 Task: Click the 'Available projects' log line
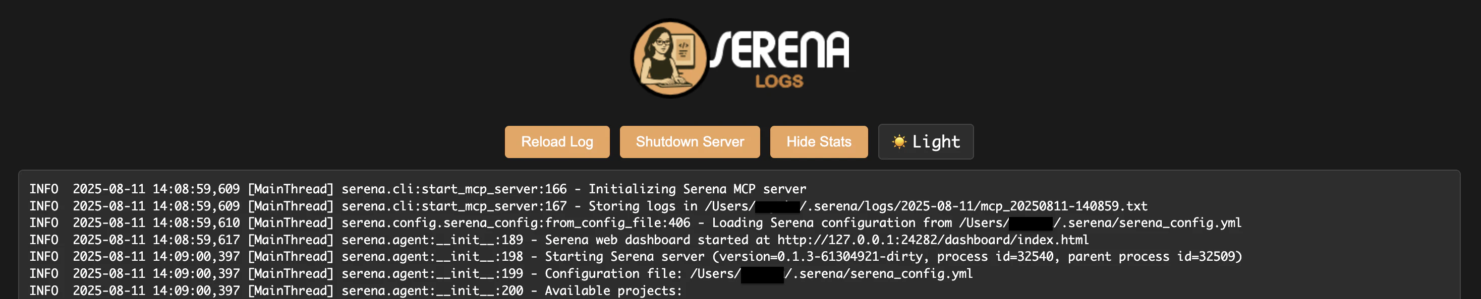355,290
